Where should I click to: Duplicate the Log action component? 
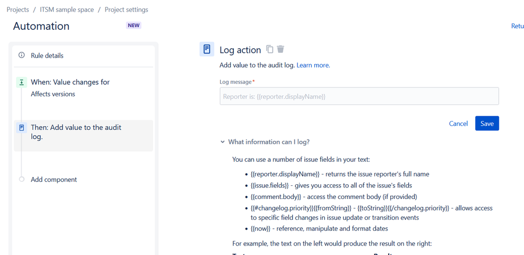(x=270, y=49)
